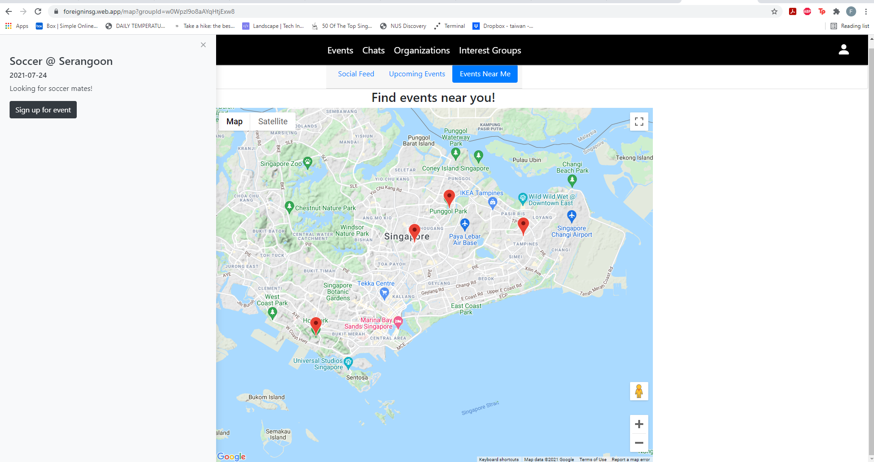Zoom in on the map
The image size is (874, 462).
(639, 424)
